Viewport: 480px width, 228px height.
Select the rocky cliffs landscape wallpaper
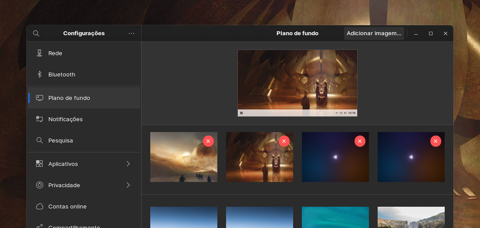411,217
